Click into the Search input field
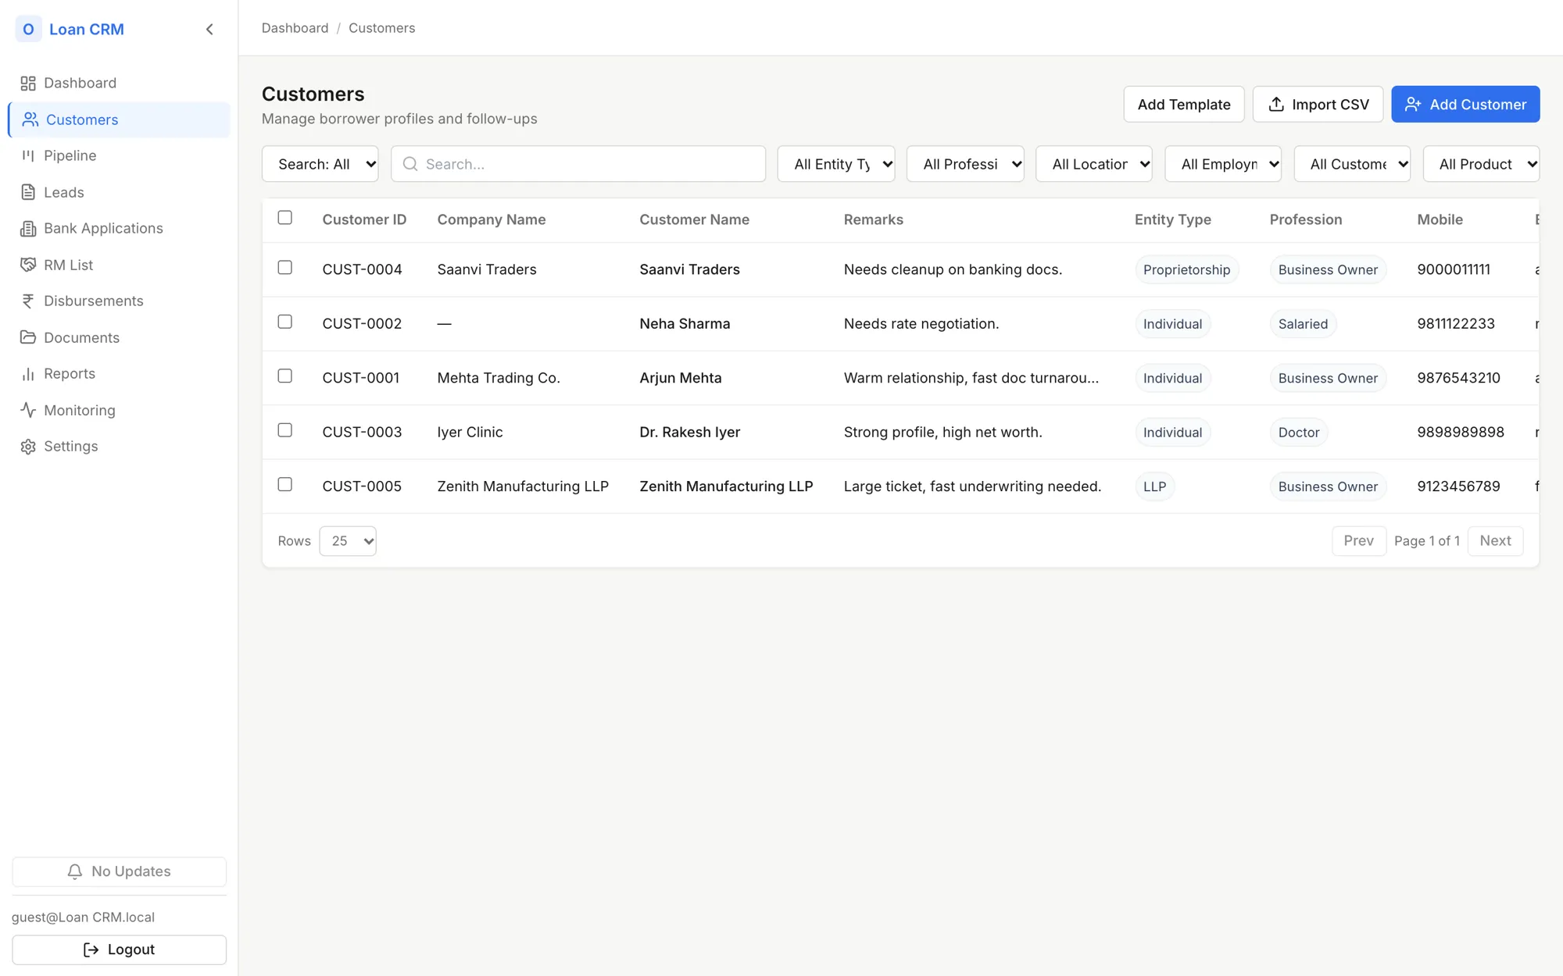Image resolution: width=1563 pixels, height=976 pixels. click(x=578, y=164)
